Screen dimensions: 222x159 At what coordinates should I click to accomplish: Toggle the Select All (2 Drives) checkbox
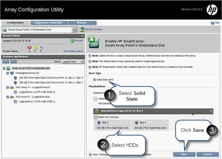coord(96,117)
